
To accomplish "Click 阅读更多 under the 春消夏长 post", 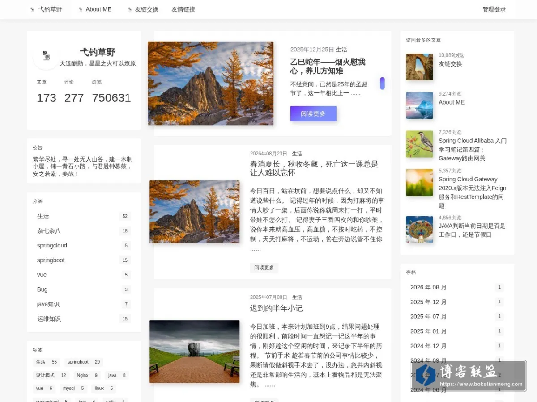I will [264, 268].
